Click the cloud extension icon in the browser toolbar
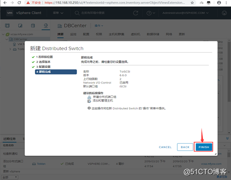The image size is (231, 180). (x=202, y=3)
